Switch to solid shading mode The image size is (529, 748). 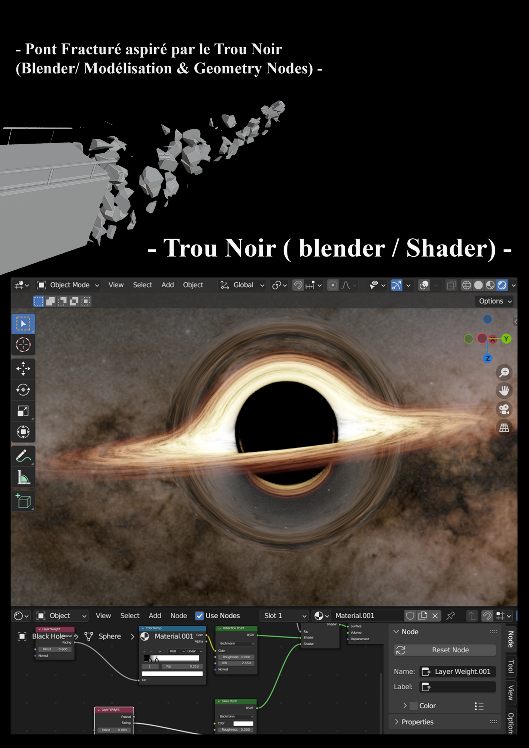click(x=478, y=285)
